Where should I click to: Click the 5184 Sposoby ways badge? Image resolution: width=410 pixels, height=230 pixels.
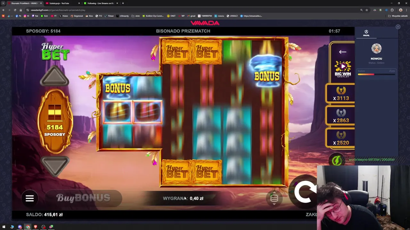pos(55,121)
